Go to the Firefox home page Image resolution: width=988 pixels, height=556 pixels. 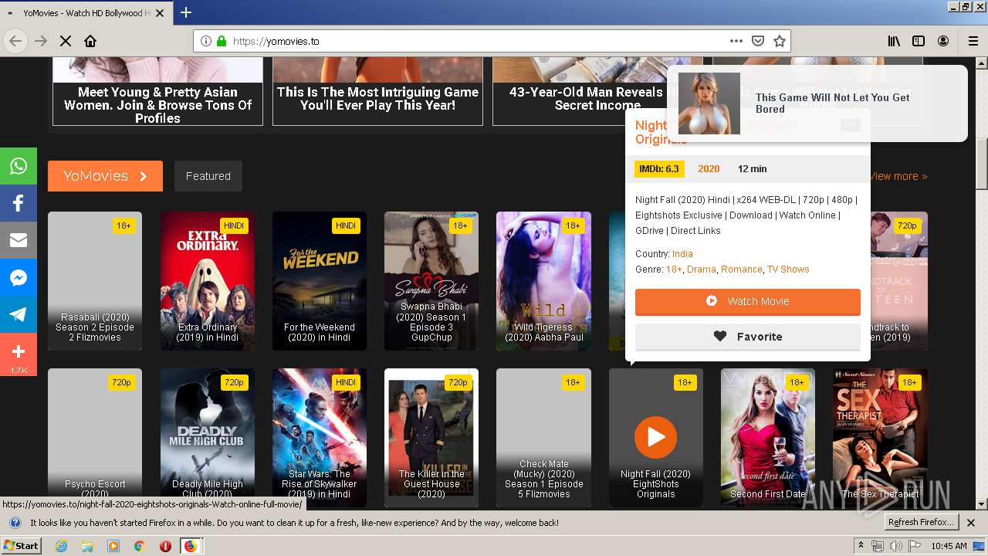[90, 41]
